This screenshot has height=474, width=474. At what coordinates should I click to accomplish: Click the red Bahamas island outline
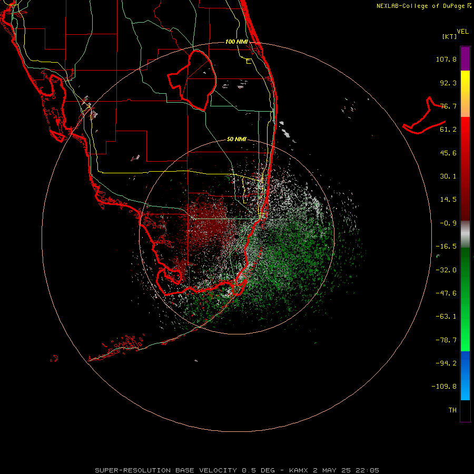coord(424,116)
